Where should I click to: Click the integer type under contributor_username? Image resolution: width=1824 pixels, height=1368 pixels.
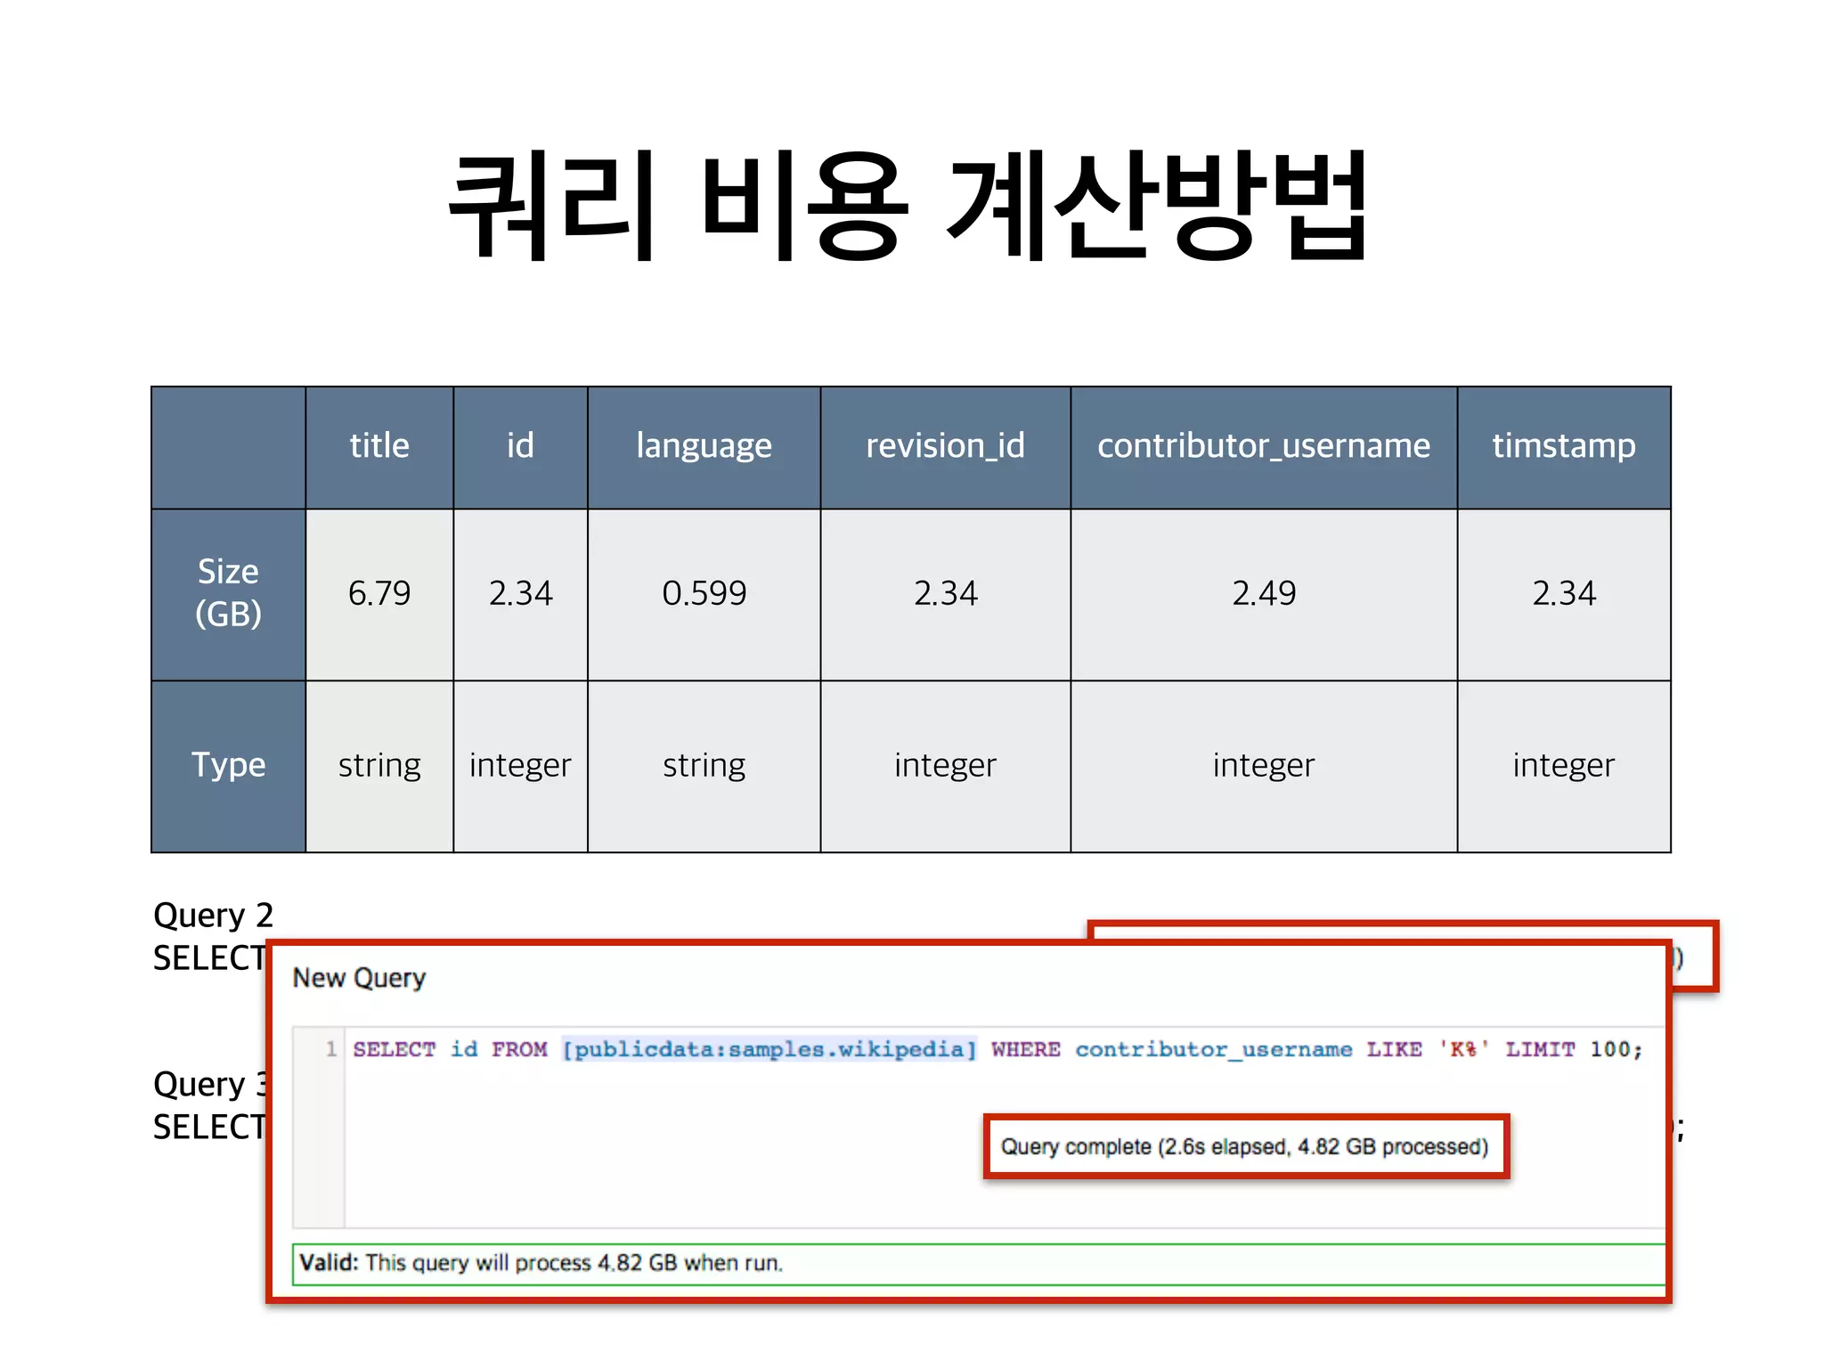1264,766
